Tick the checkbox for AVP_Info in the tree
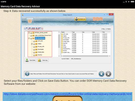 34,42
